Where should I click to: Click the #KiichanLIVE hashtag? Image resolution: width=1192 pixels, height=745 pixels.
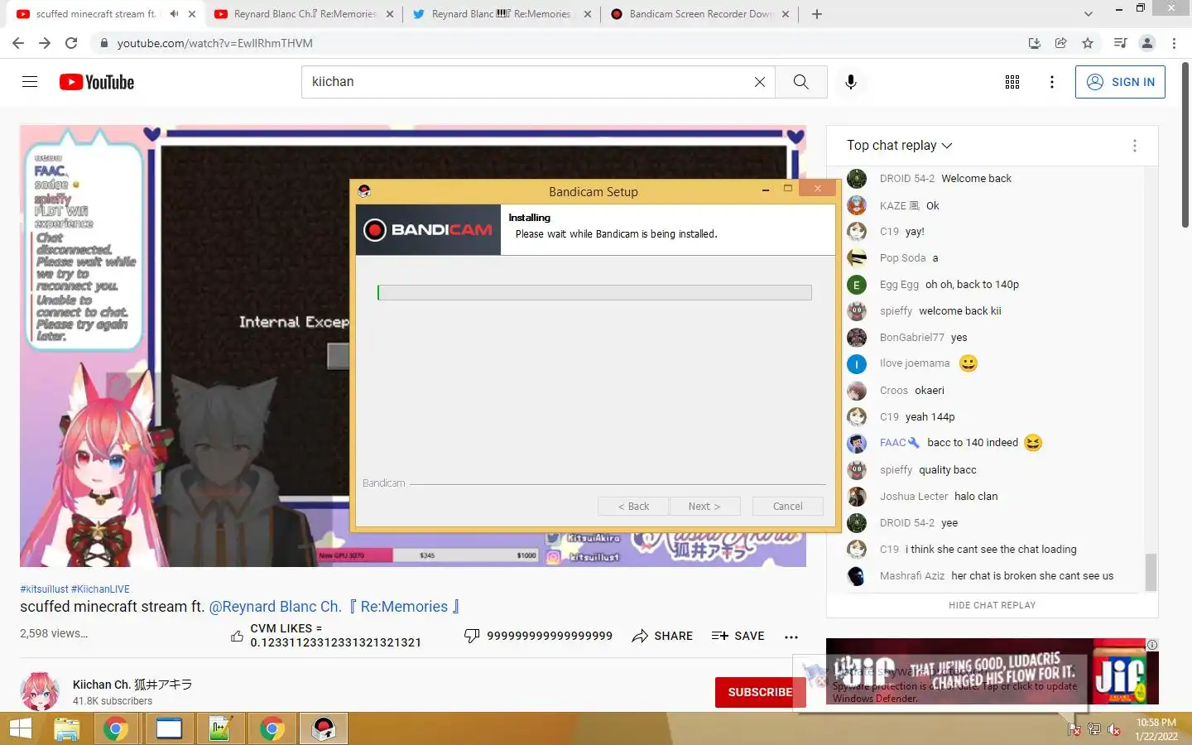[x=100, y=589]
